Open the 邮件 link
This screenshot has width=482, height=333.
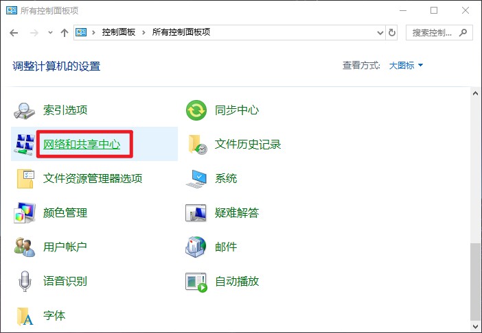pyautogui.click(x=226, y=247)
